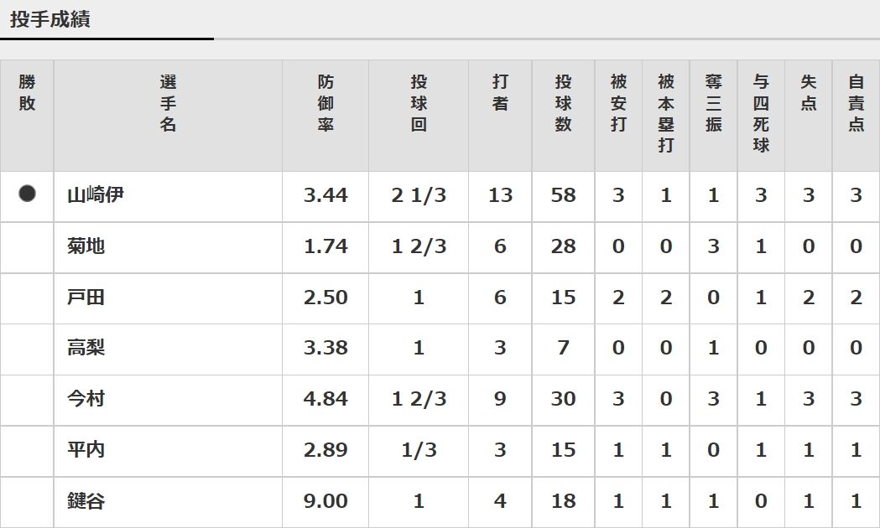880x528 pixels.
Task: Click the black loss marker for 山崎伊
Action: [x=27, y=194]
